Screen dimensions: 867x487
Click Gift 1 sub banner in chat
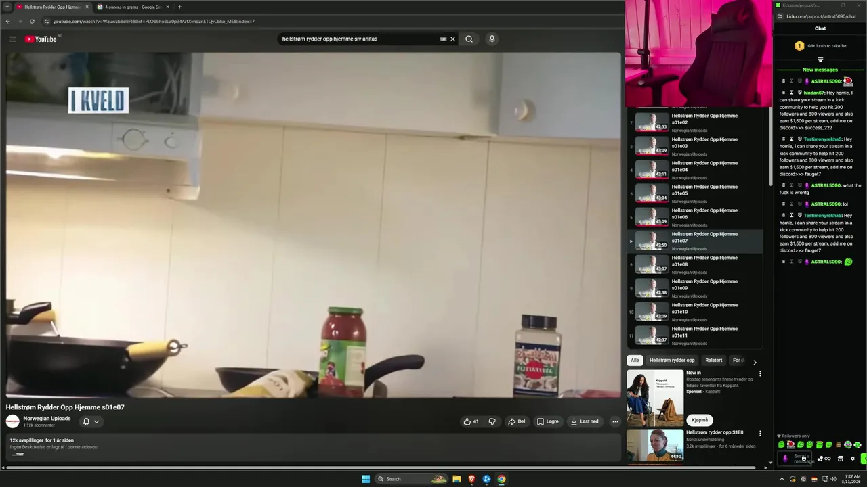click(820, 46)
